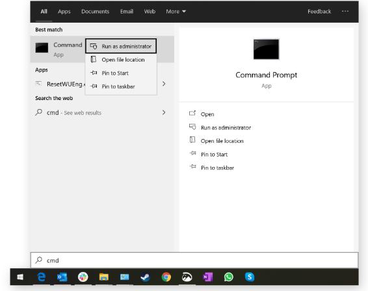The image size is (368, 291).
Task: Click the Command Prompt icon in Best match
Action: pyautogui.click(x=42, y=47)
